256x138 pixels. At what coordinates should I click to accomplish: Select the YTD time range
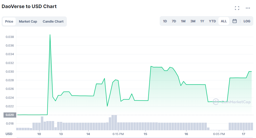(212, 21)
